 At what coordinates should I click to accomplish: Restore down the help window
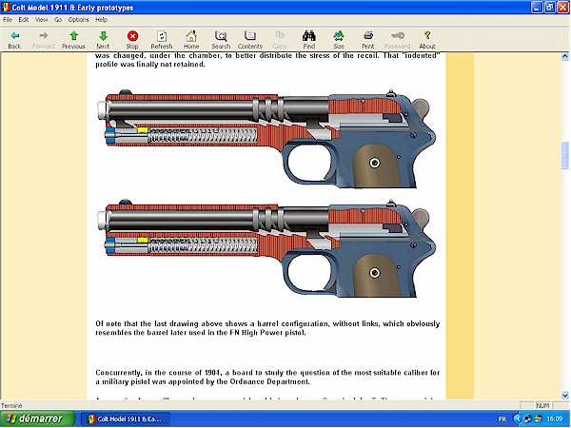(550, 8)
